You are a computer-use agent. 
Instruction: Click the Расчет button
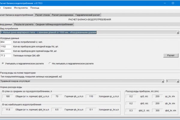tap(171, 55)
